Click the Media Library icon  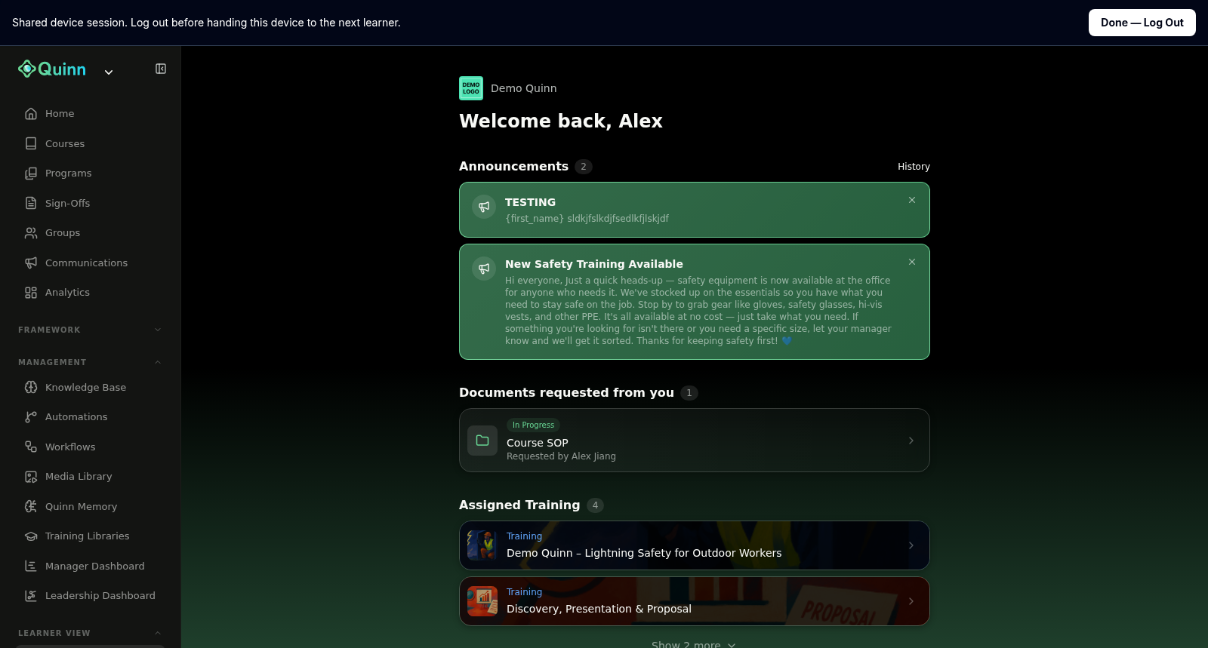(x=31, y=477)
